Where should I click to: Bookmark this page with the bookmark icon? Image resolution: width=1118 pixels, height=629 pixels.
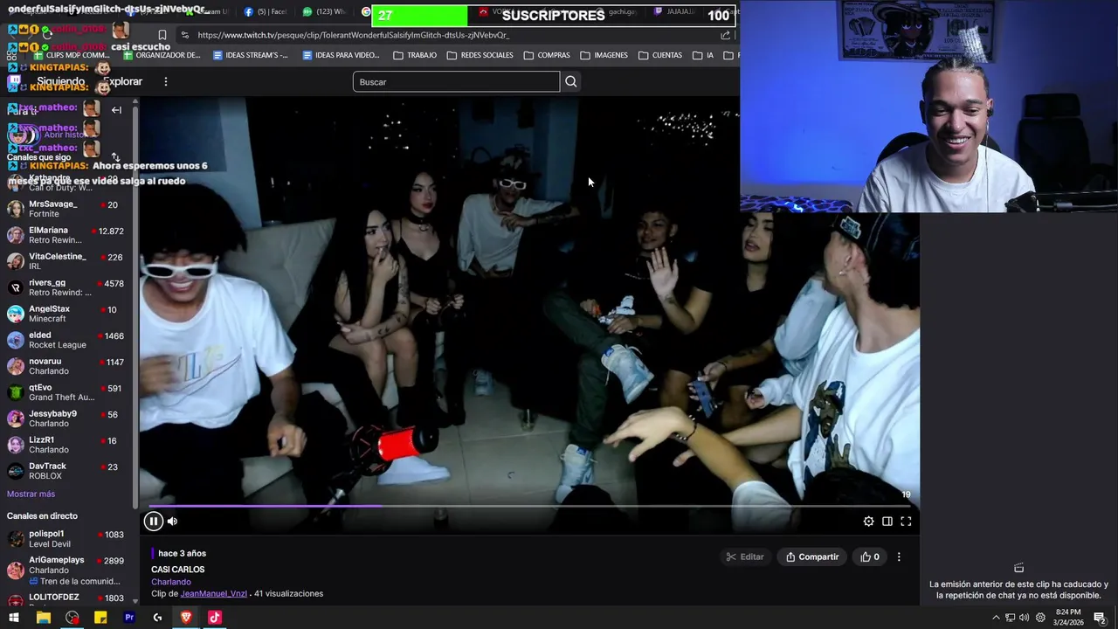(162, 35)
